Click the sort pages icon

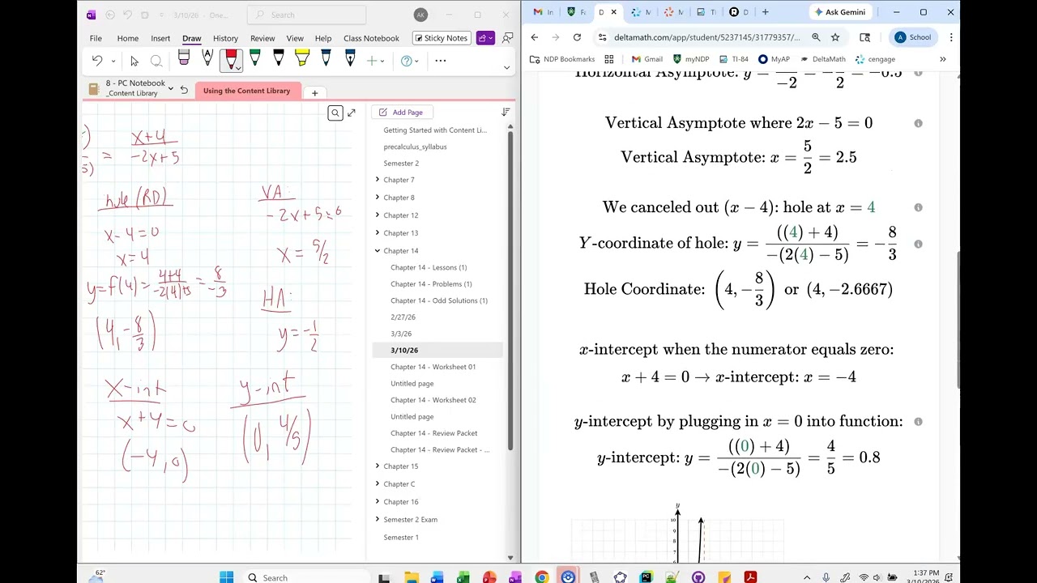[506, 112]
